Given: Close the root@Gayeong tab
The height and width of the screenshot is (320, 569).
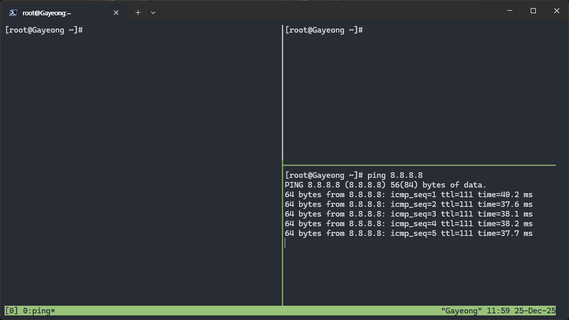Looking at the screenshot, I should pyautogui.click(x=116, y=13).
